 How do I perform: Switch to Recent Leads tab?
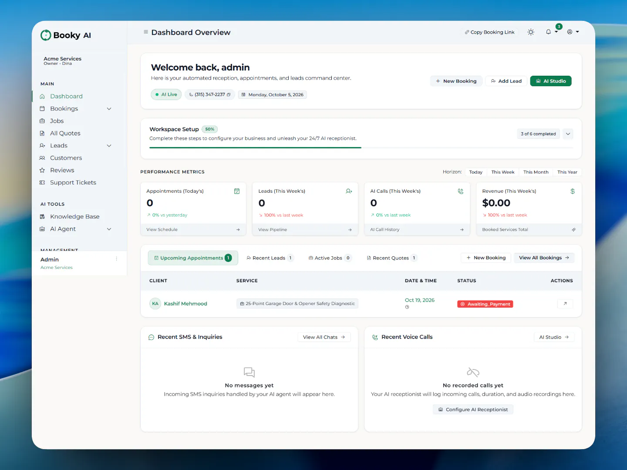[270, 258]
